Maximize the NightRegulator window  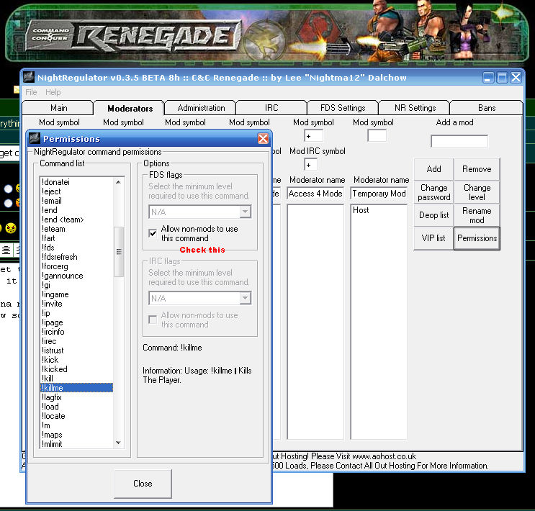tap(502, 78)
